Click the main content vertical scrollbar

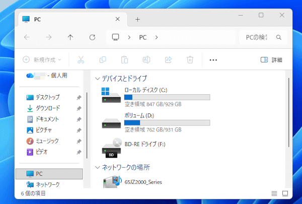(288, 112)
